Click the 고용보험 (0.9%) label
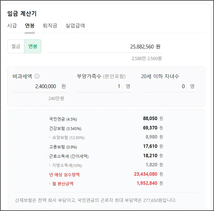 coord(63,147)
